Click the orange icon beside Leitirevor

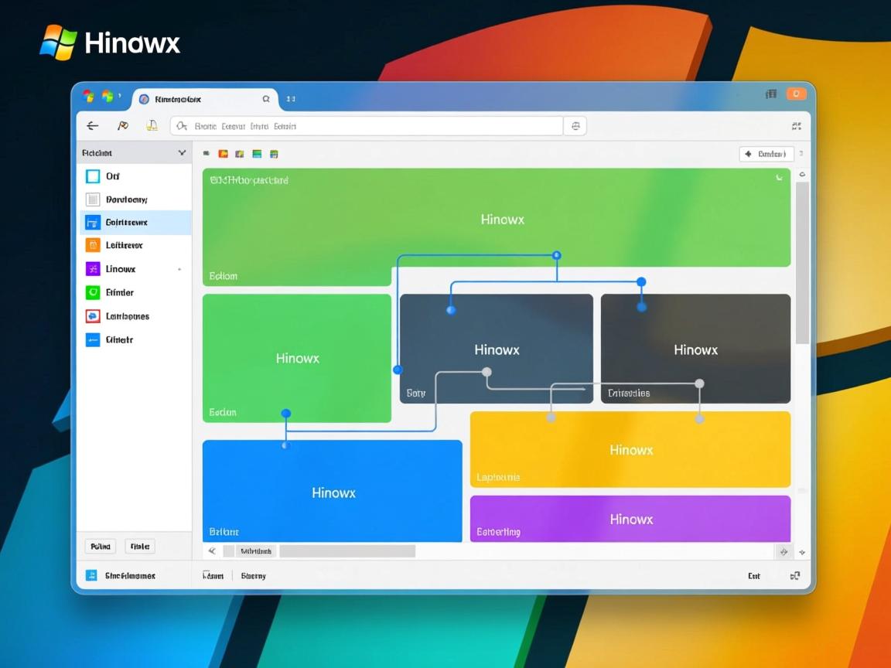click(x=93, y=246)
